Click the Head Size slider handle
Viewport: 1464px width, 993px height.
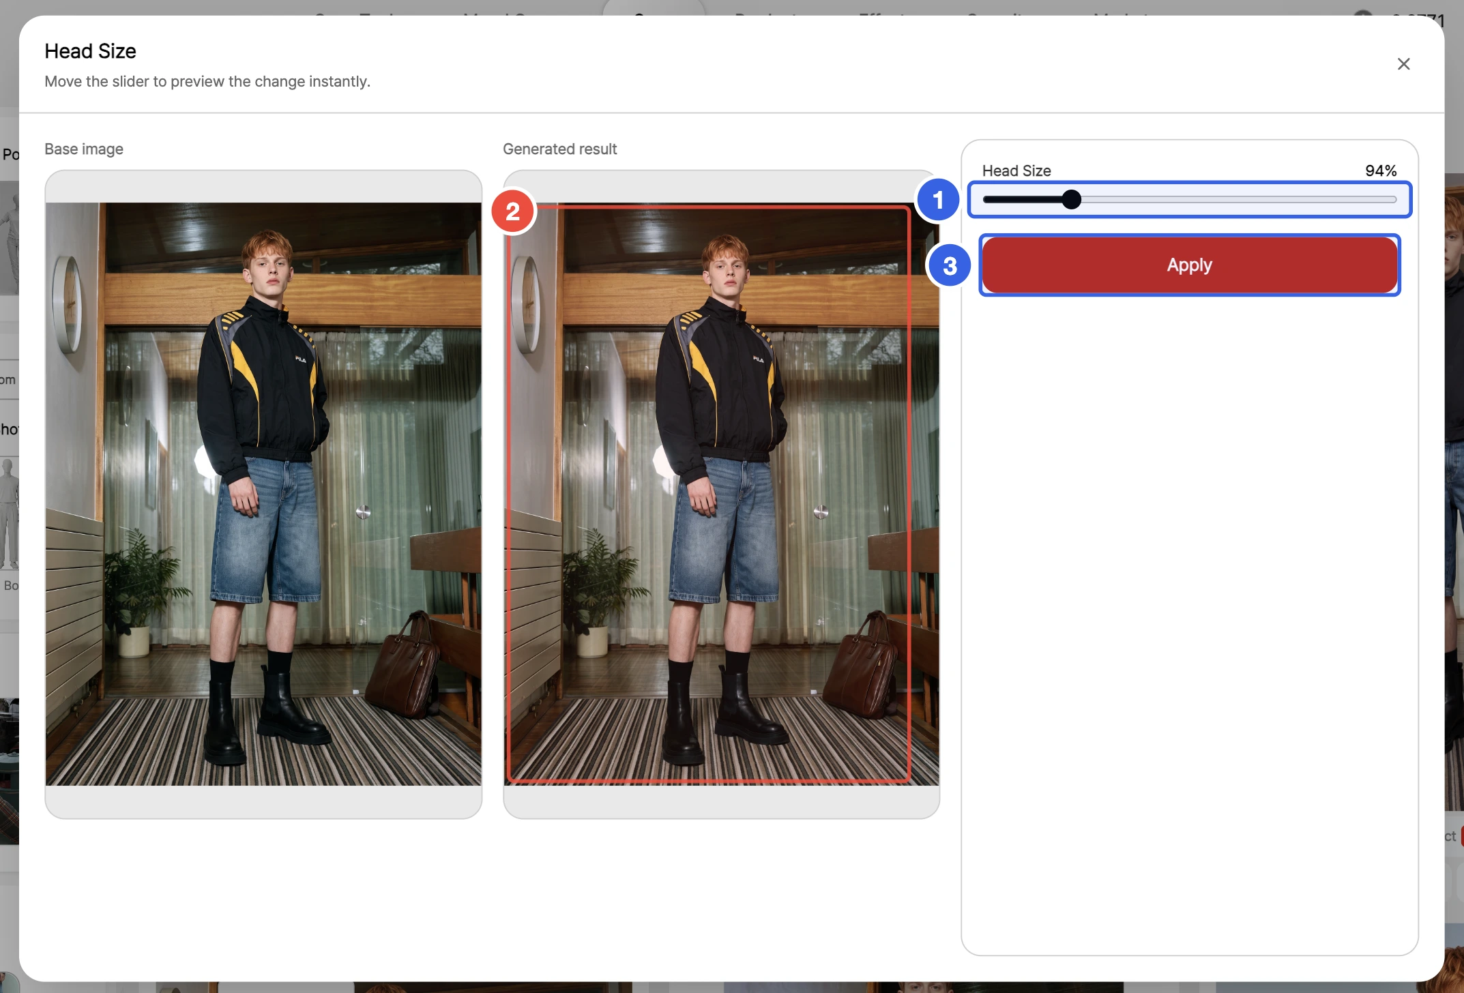(1072, 200)
